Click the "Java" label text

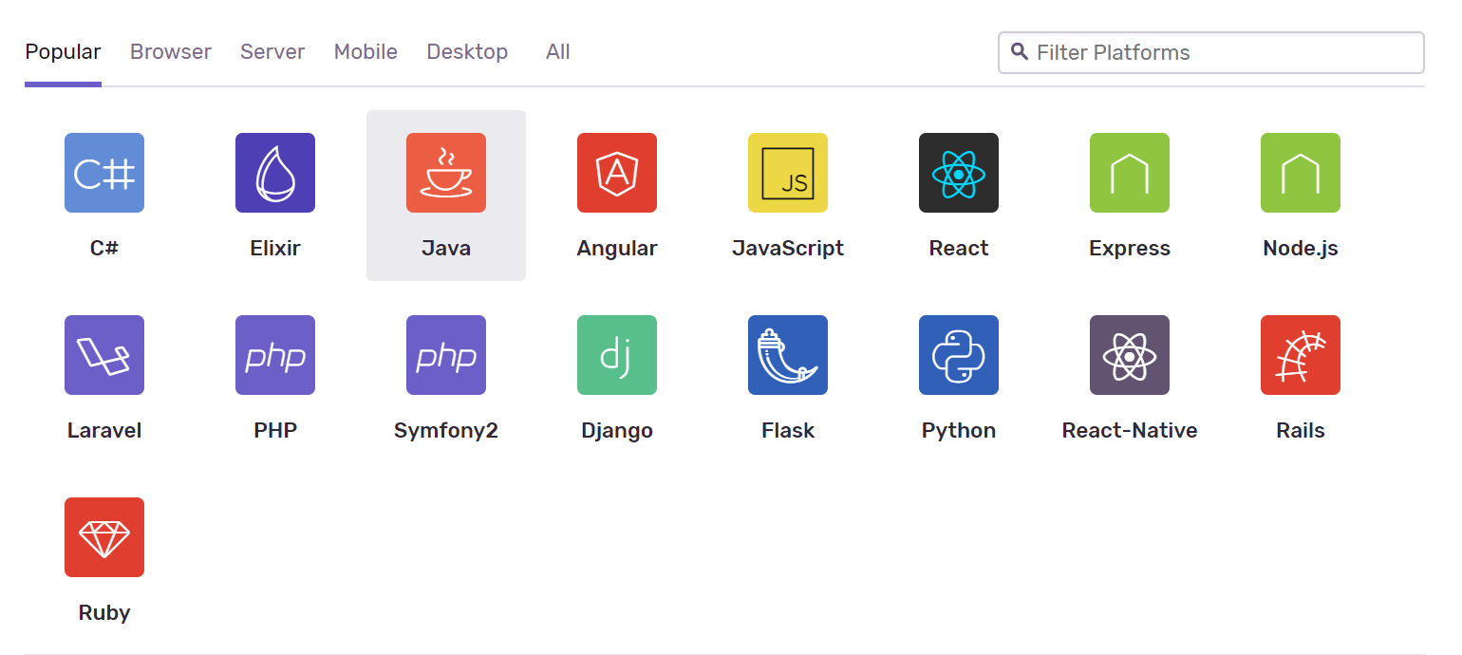(x=446, y=249)
